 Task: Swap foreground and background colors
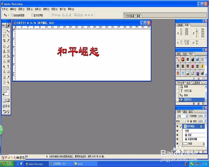[8, 88]
